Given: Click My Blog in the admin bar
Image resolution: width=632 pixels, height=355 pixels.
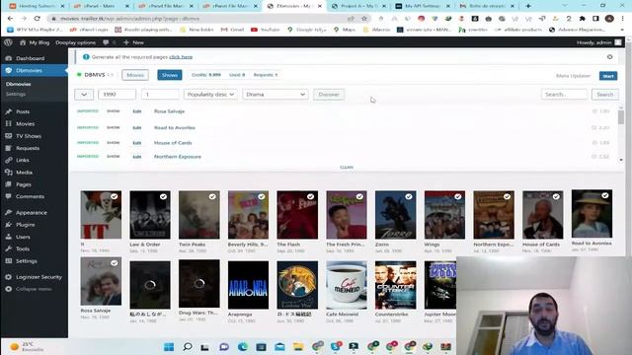Looking at the screenshot, I should pos(35,42).
